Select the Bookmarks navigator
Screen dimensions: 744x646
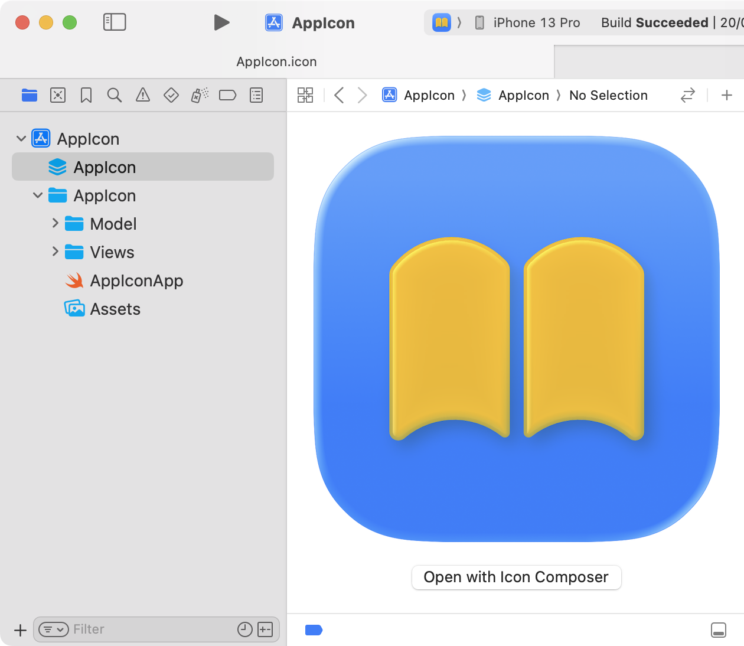[x=86, y=95]
